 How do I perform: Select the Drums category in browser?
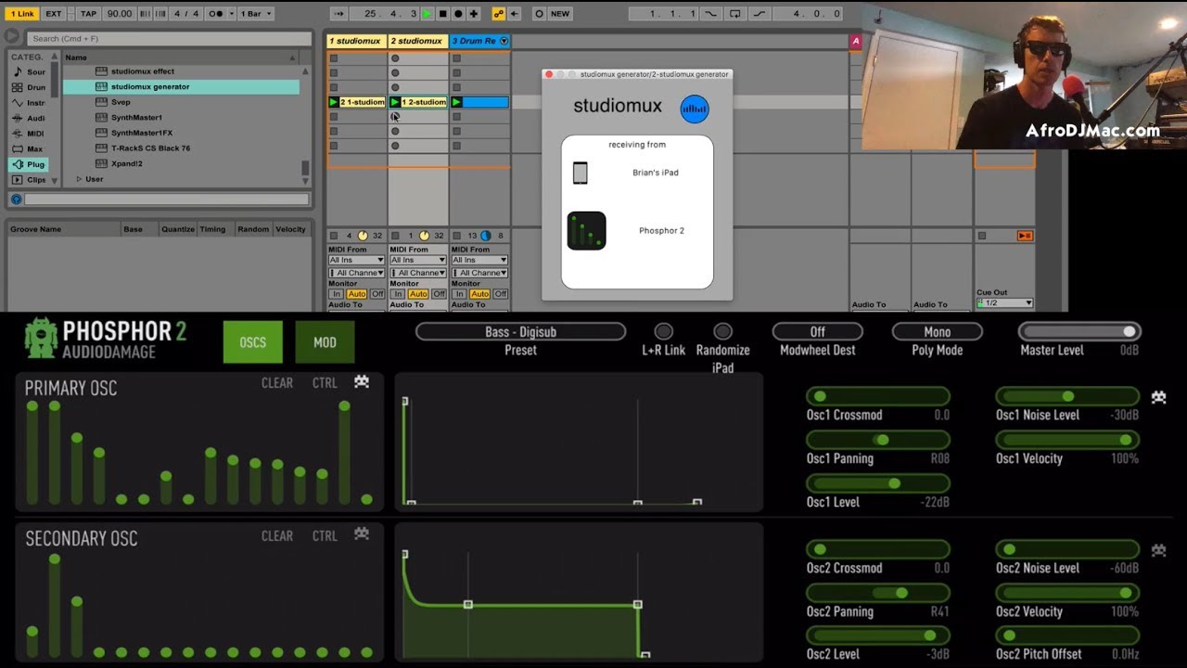[28, 87]
